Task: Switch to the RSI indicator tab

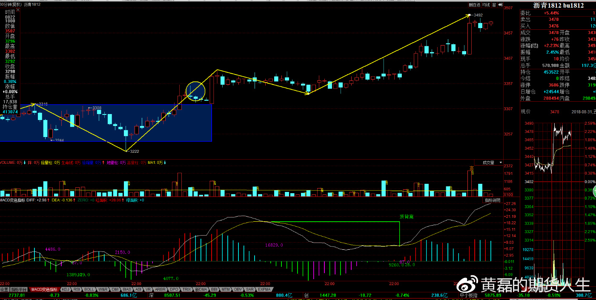Action: tap(77, 289)
